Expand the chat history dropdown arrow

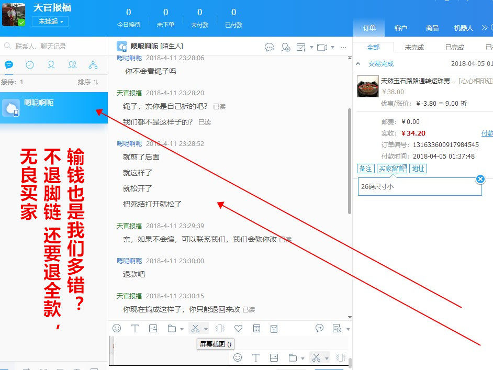click(x=348, y=329)
